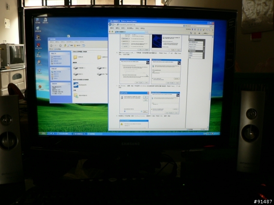Image resolution: width=274 pixels, height=205 pixels.
Task: Select the hard drive icon below C:
Action: pyautogui.click(x=75, y=74)
